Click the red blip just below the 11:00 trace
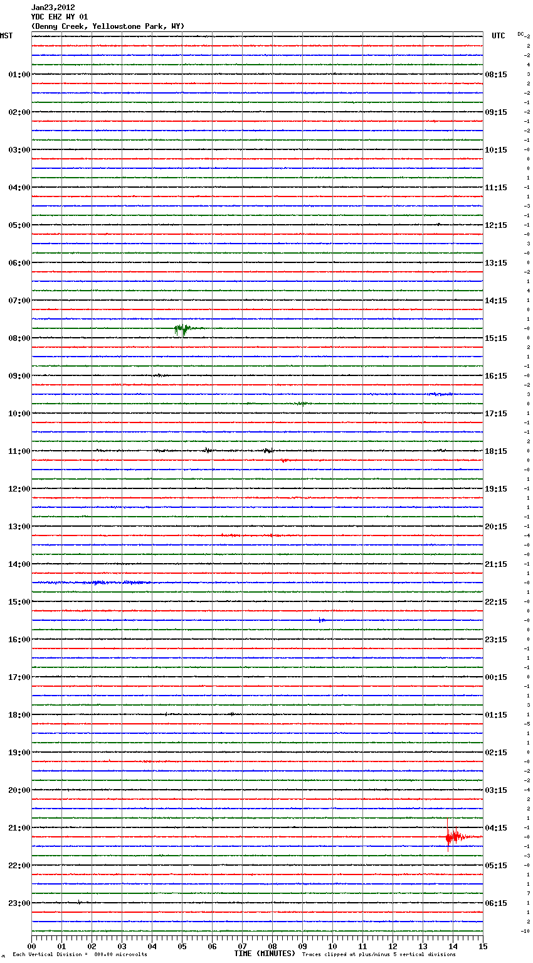 pyautogui.click(x=285, y=461)
